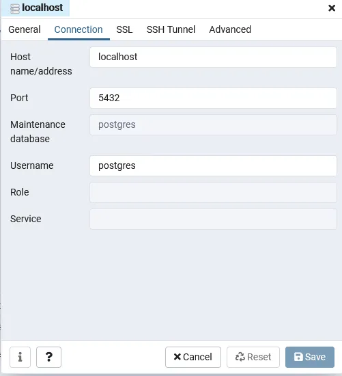Open help with the question mark button

[49, 357]
